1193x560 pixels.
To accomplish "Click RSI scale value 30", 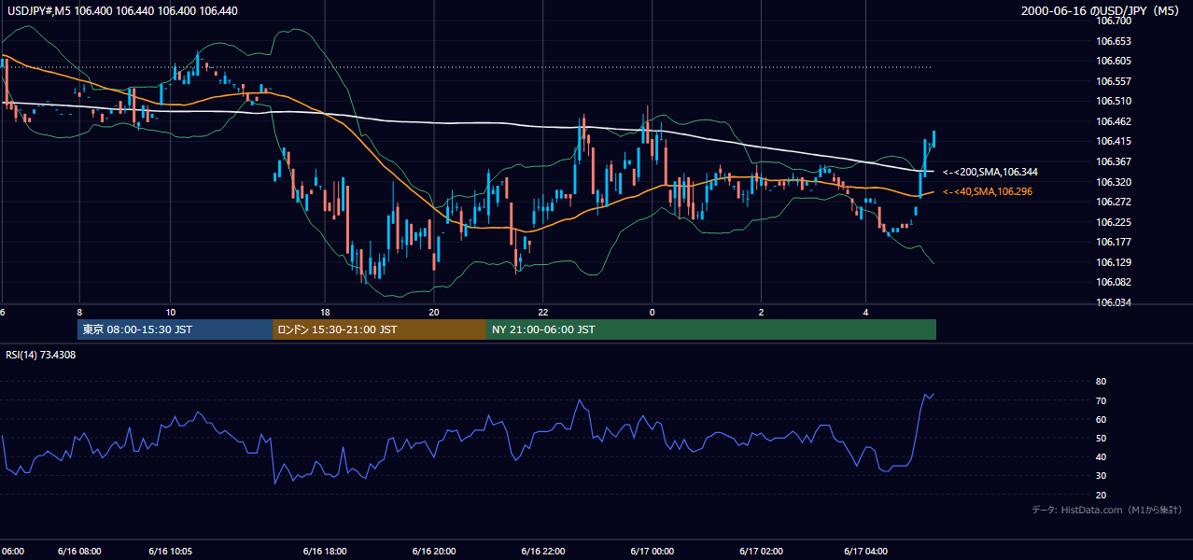I will click(1101, 476).
